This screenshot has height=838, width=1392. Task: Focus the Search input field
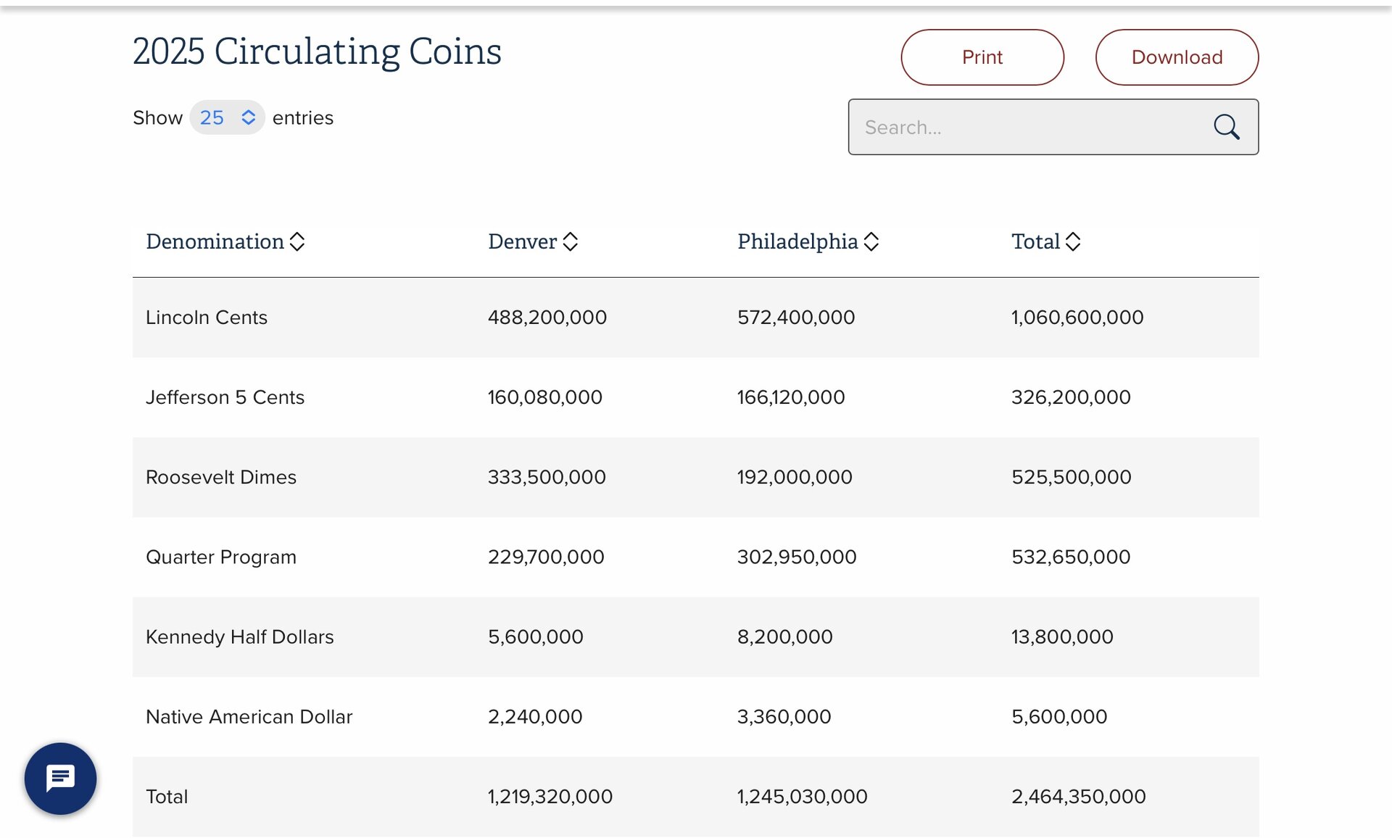tap(1029, 128)
